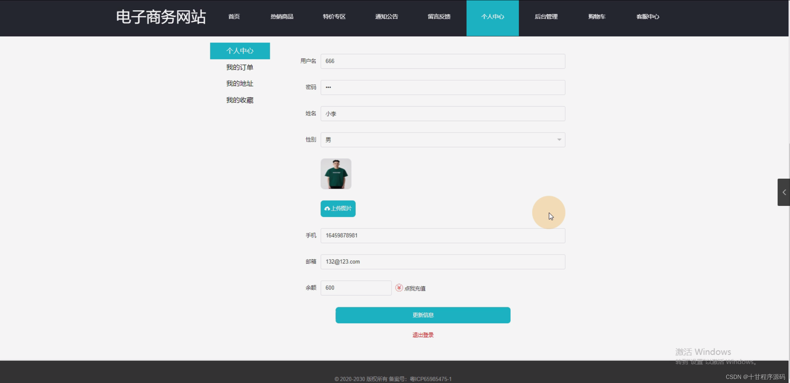The width and height of the screenshot is (790, 383).
Task: Open 我的收藏 in the sidebar
Action: (240, 100)
